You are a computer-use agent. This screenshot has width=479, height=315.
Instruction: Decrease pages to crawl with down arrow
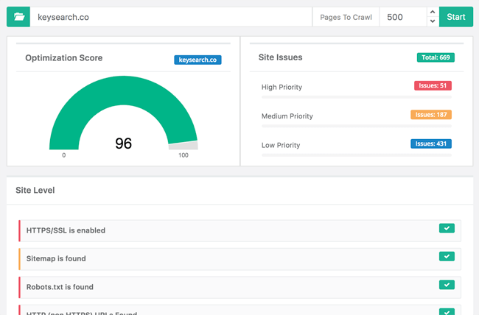[x=433, y=21]
